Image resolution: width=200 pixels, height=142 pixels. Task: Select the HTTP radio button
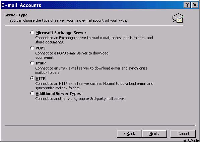[32, 78]
